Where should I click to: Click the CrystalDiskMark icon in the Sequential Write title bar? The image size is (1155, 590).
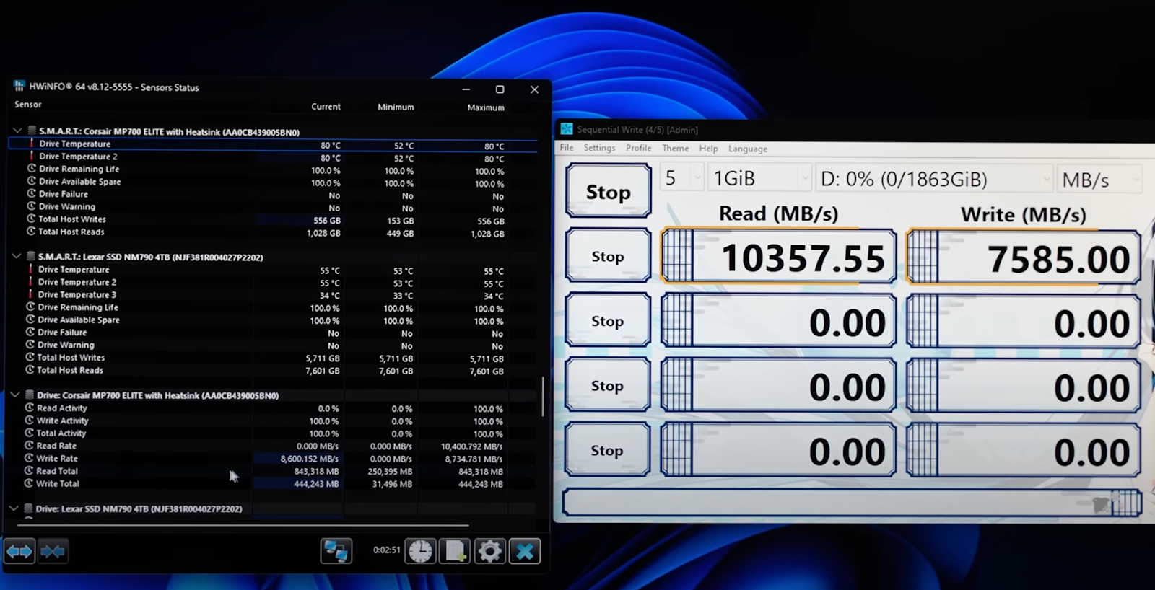(x=567, y=129)
